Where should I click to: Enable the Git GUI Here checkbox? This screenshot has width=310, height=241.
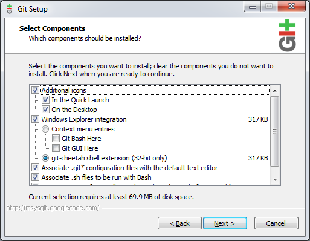coord(56,148)
